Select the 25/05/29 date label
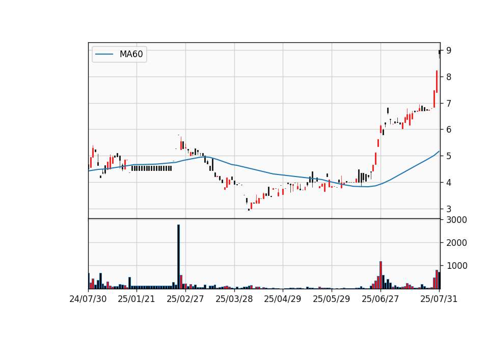This screenshot has height=352, width=489. point(332,299)
